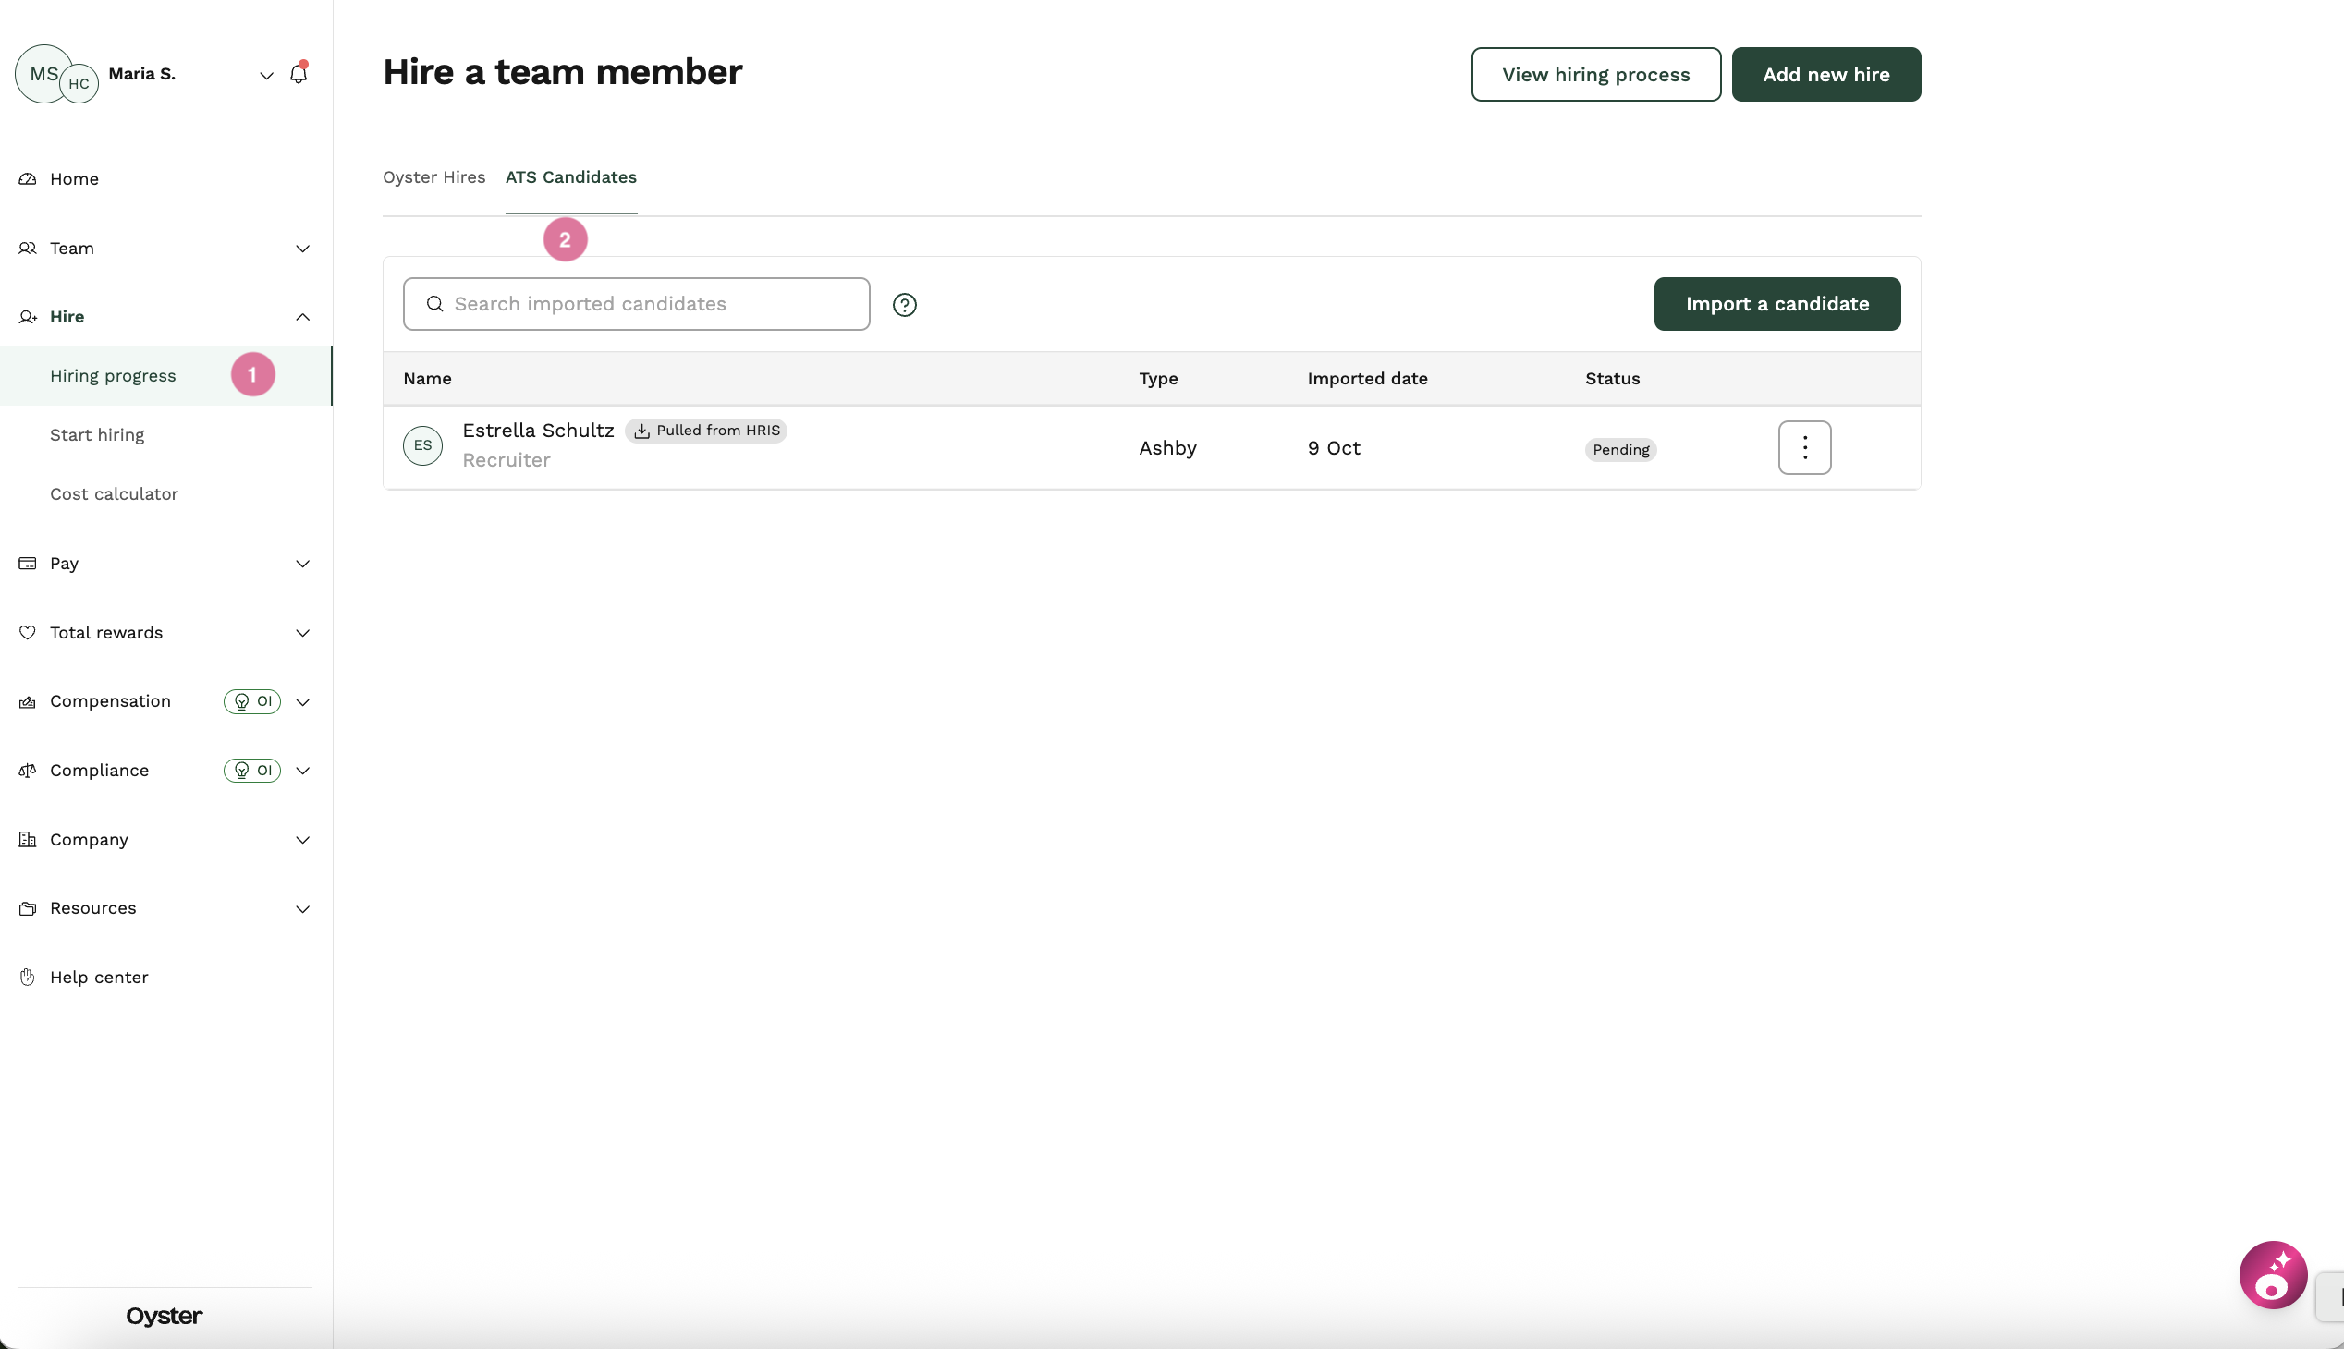The image size is (2344, 1349).
Task: Open the Help center link
Action: point(99,978)
